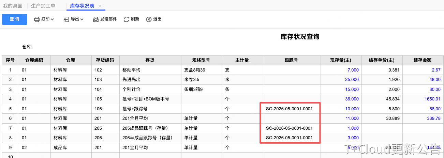Screen dimensions: 444x158
Task: Click the 存货编码 column header
Action: (105, 60)
